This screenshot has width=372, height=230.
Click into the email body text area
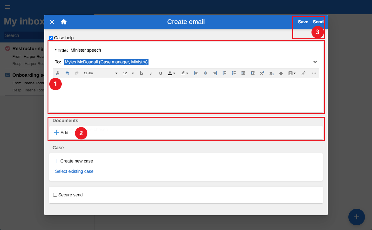pos(186,95)
